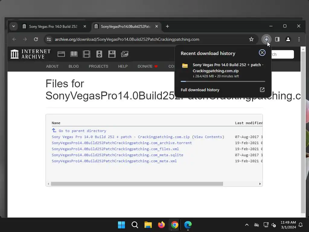This screenshot has width=309, height=232.
Task: Open the Audio speaker icon
Action: pos(99,54)
